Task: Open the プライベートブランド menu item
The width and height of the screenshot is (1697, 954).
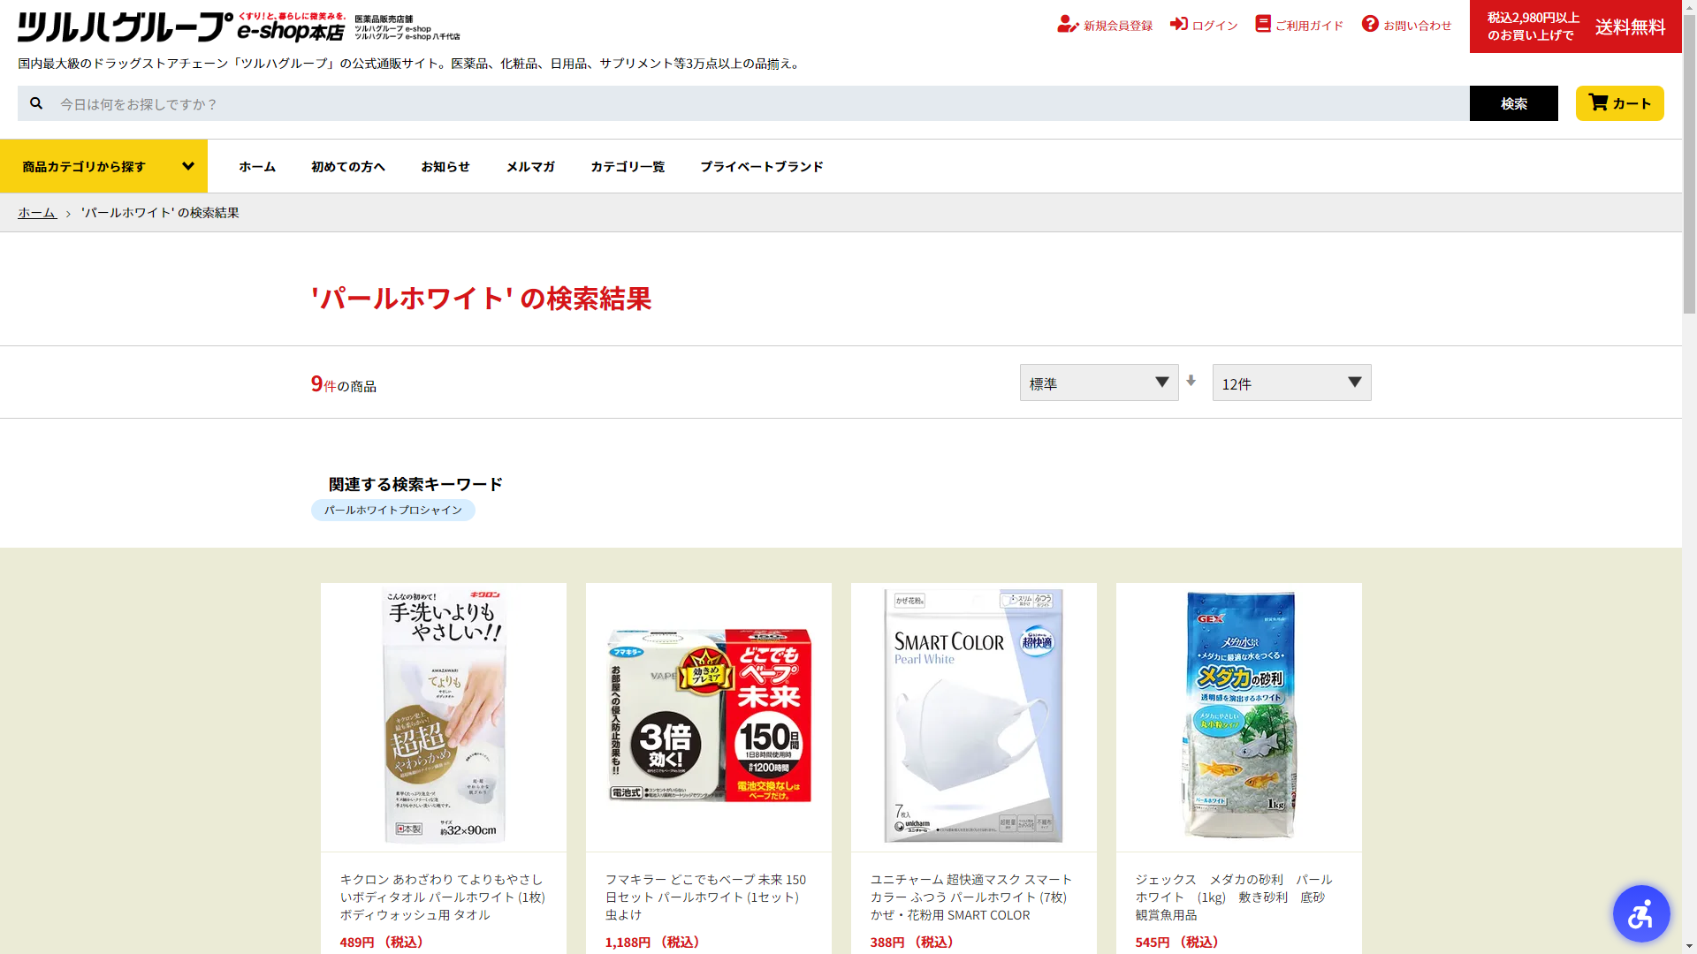Action: point(762,166)
